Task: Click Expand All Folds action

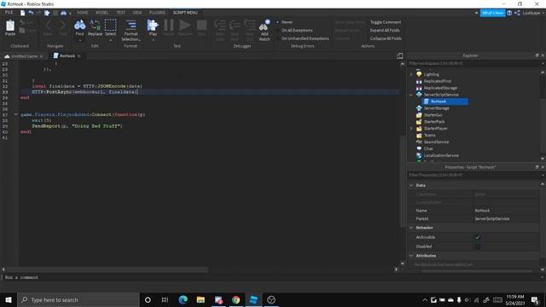Action: point(385,31)
